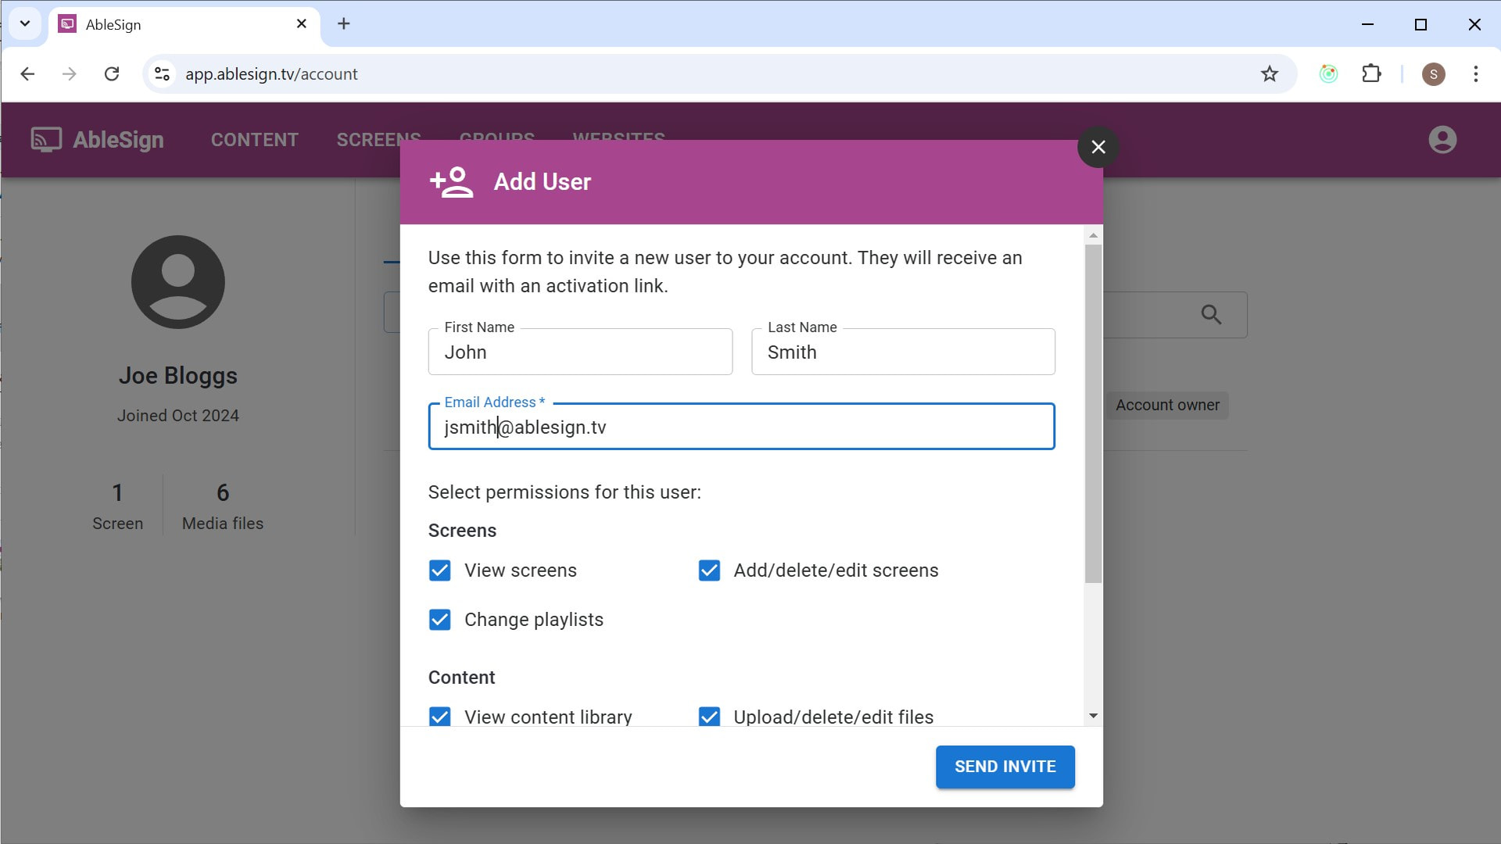Close the Add User dialog

[x=1098, y=147]
